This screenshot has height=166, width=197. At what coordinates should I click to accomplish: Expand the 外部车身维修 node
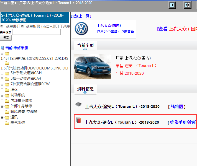point(2,106)
